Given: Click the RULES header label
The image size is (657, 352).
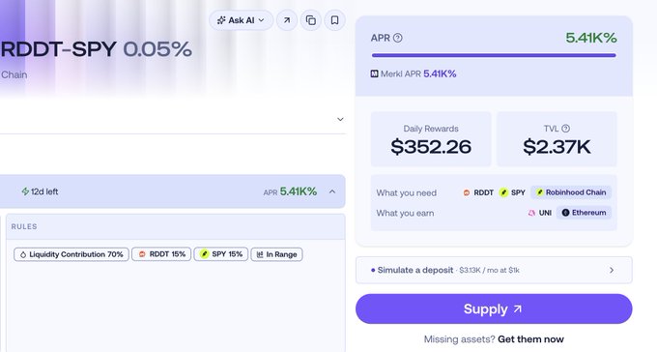Looking at the screenshot, I should coord(24,226).
